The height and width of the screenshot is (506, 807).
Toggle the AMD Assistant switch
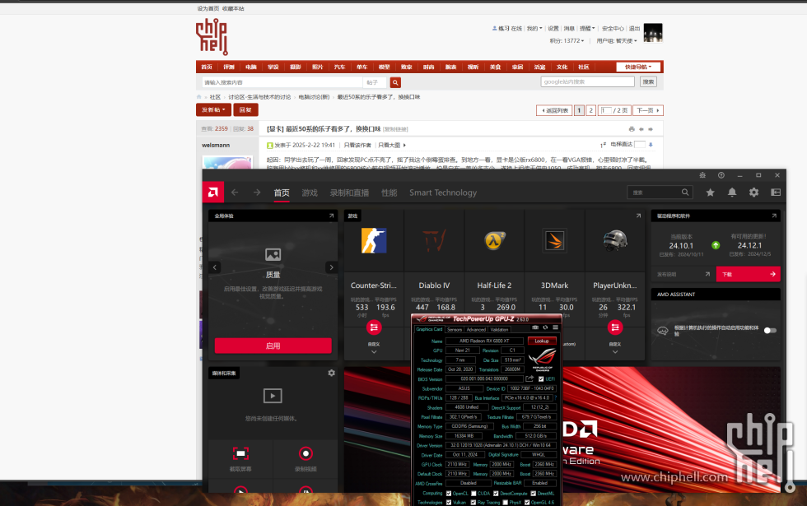click(x=770, y=330)
